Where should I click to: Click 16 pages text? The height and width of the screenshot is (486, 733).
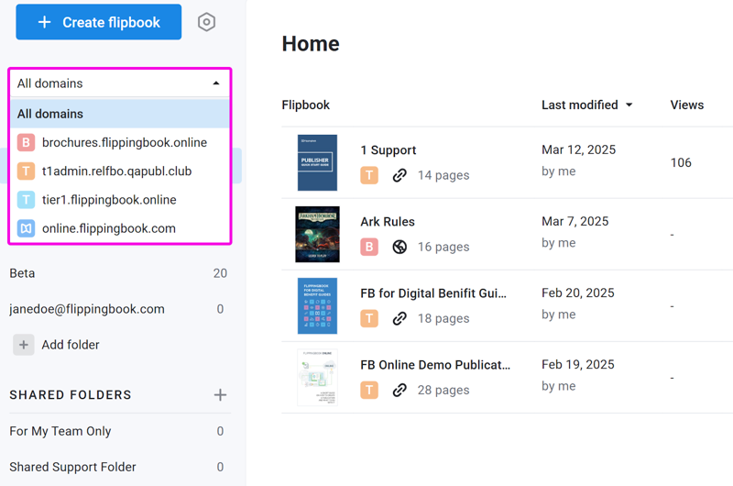(x=443, y=247)
